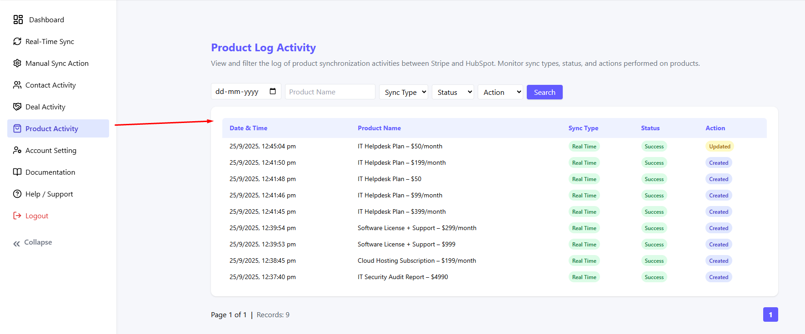Image resolution: width=805 pixels, height=334 pixels.
Task: Click the Real-Time Sync refresh icon
Action: point(17,41)
